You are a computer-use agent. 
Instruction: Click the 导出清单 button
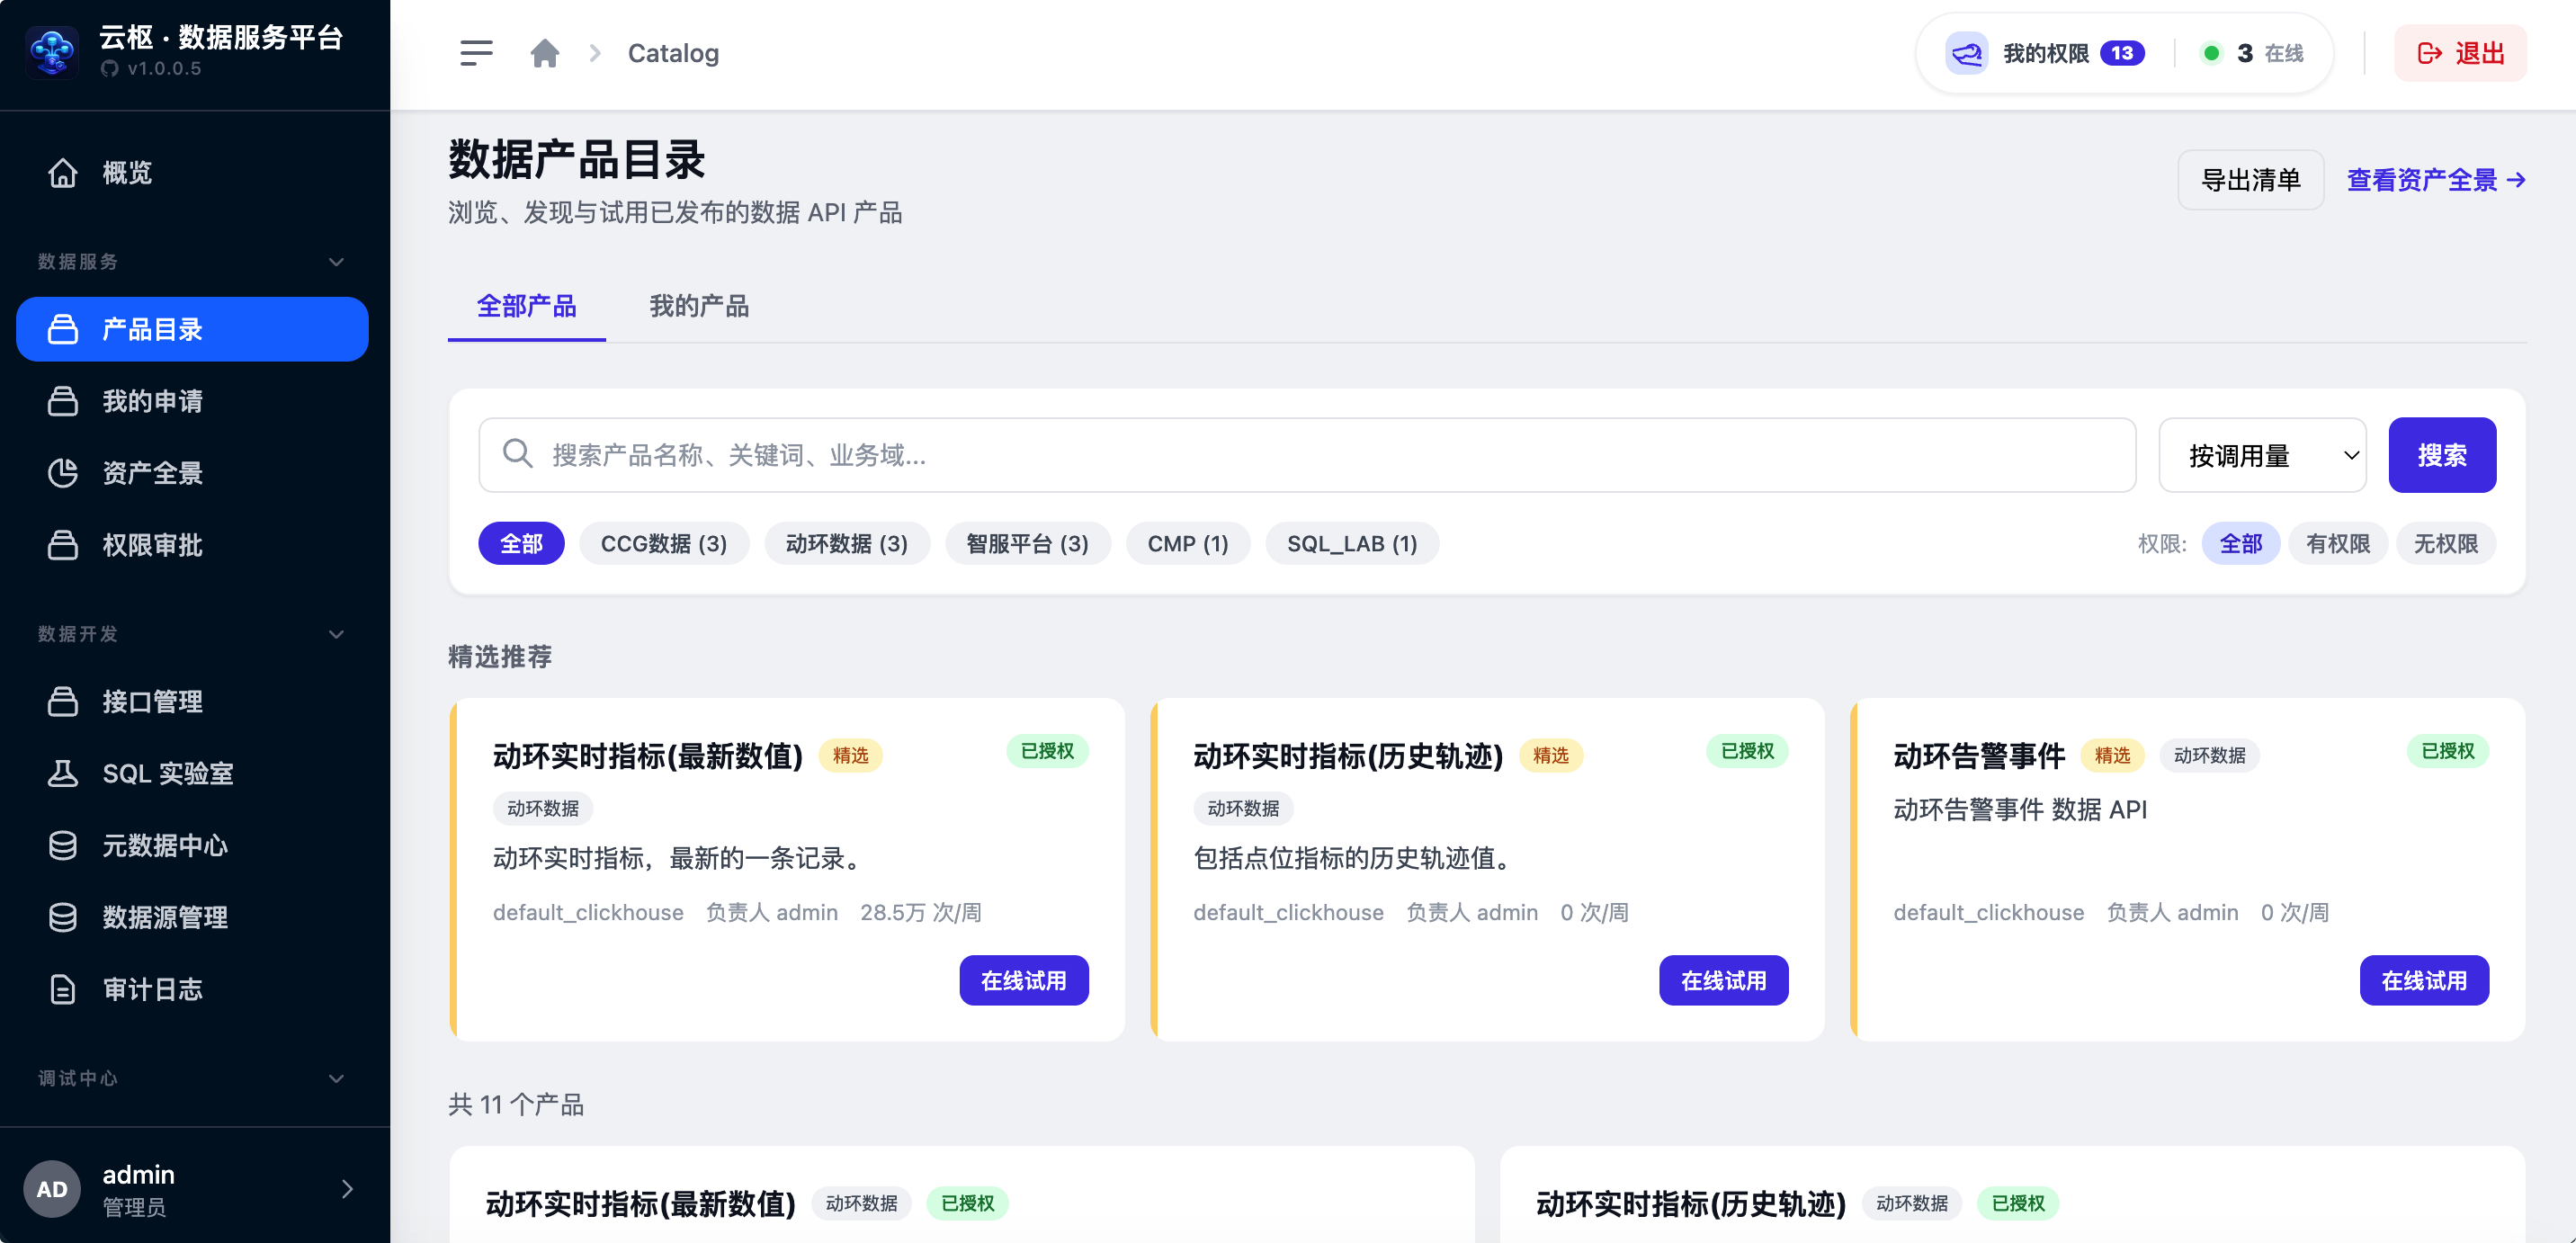click(x=2250, y=180)
